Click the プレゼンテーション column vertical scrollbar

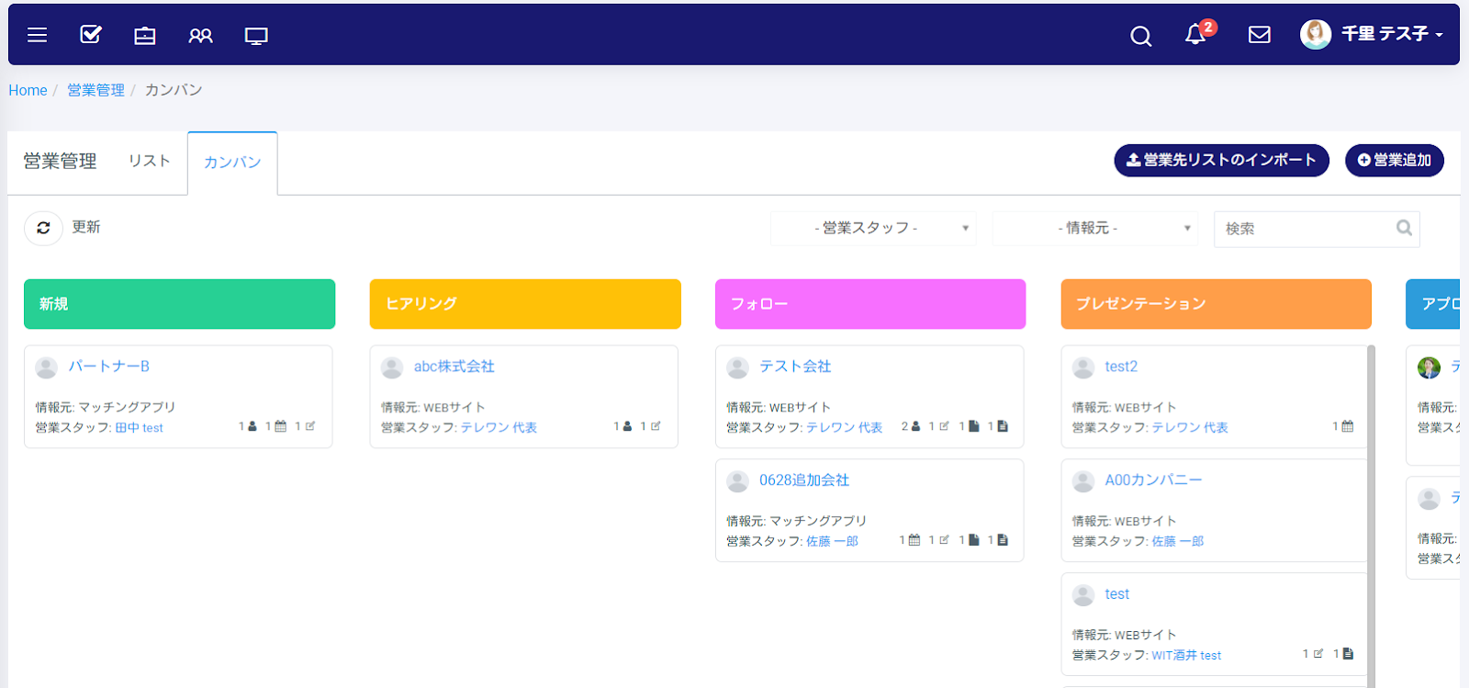pyautogui.click(x=1371, y=515)
